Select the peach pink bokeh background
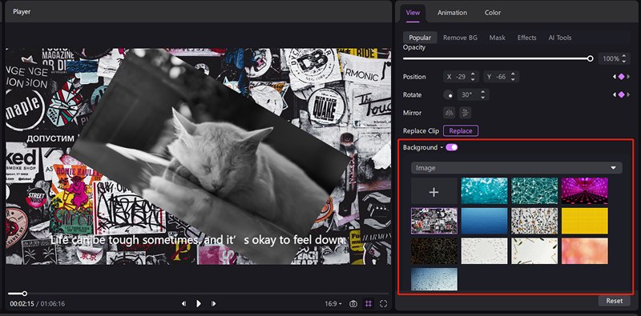The height and width of the screenshot is (316, 641). coord(585,251)
